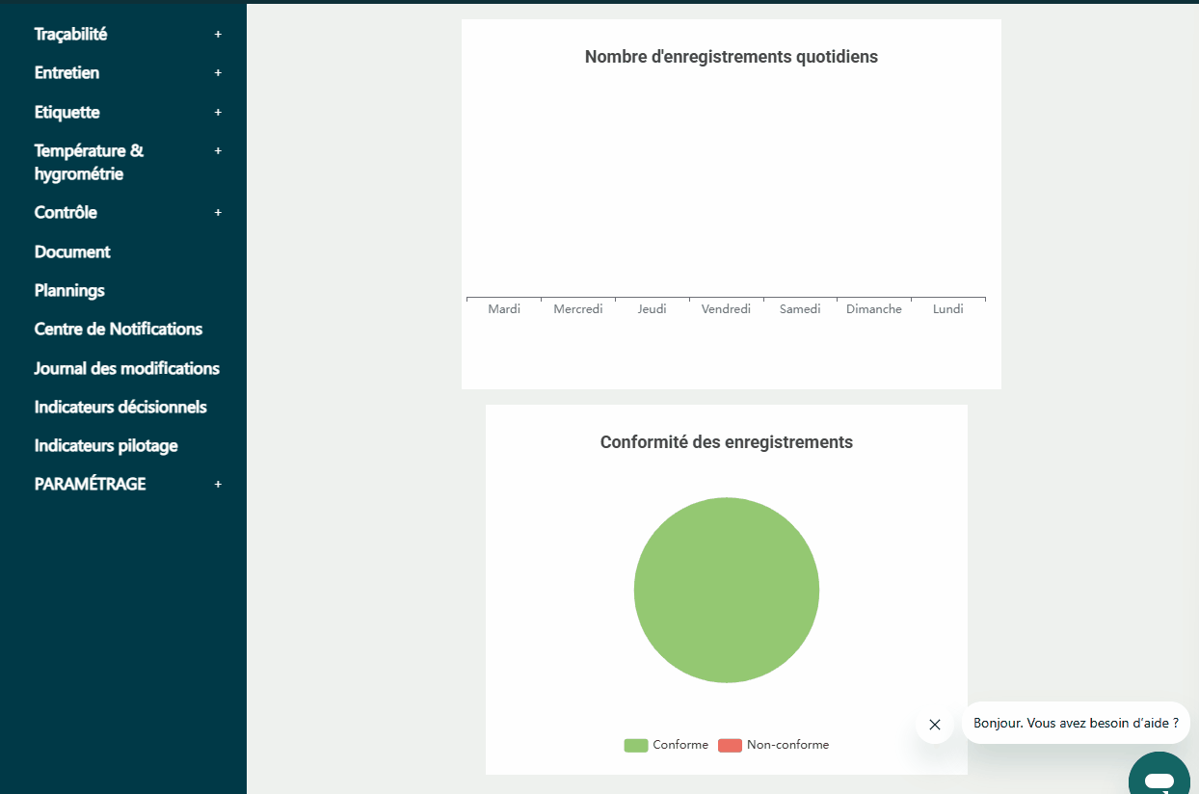Open the chat support widget icon

tap(1160, 777)
